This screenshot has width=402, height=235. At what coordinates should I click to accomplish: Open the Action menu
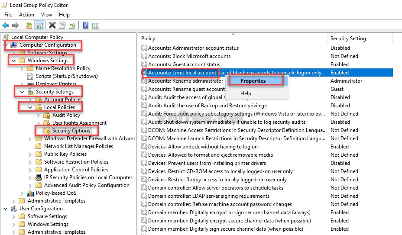(x=26, y=15)
